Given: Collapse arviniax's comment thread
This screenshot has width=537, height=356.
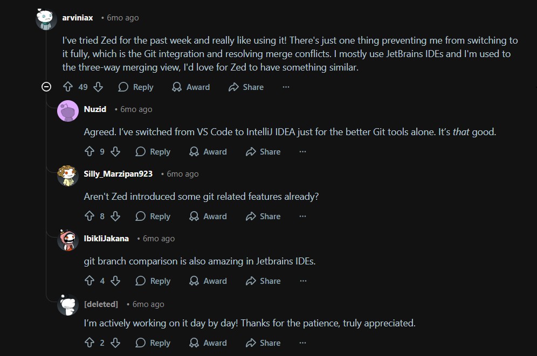Looking at the screenshot, I should point(46,87).
